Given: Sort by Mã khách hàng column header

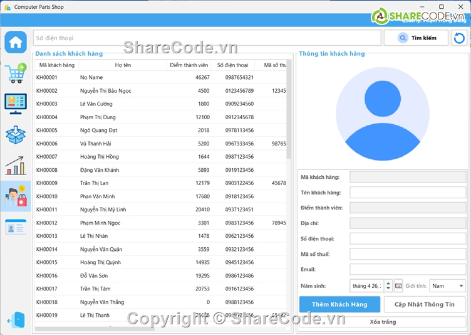Looking at the screenshot, I should click(x=57, y=65).
